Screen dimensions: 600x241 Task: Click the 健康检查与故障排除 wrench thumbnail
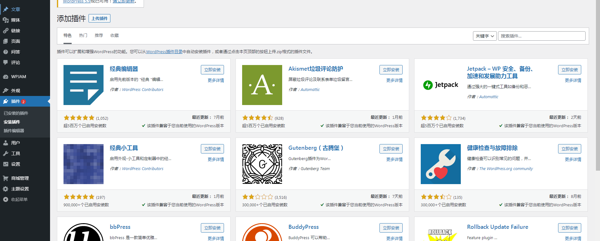(441, 164)
